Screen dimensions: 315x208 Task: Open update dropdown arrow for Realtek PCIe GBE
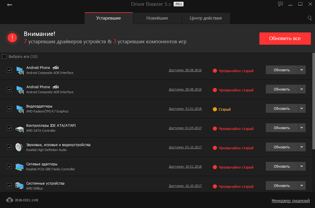(302, 166)
